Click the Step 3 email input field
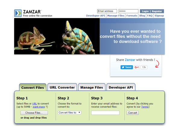 pyautogui.click(x=105, y=113)
